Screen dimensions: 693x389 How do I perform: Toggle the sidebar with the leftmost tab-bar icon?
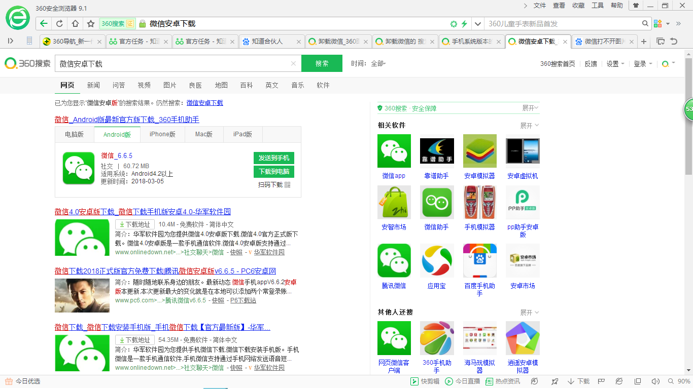tap(11, 41)
